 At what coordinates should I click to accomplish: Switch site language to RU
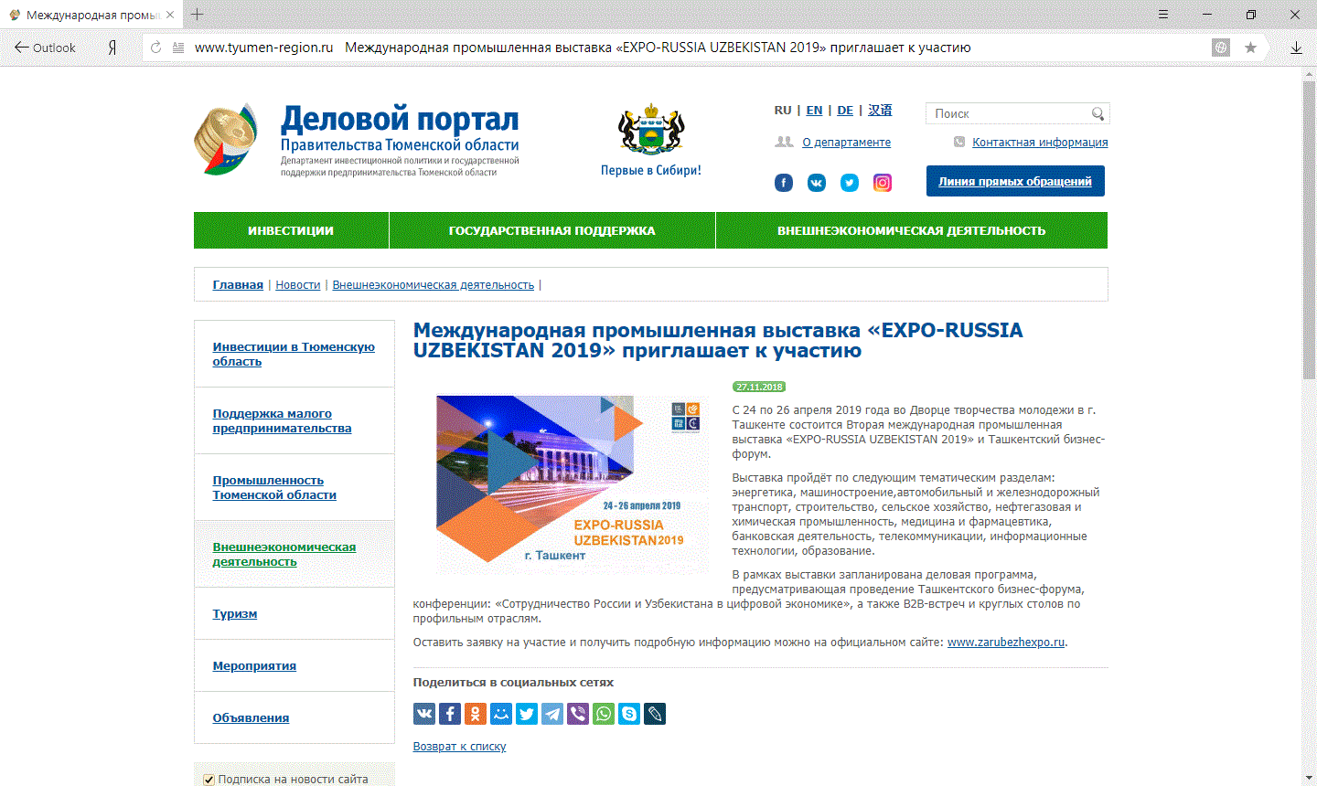783,110
